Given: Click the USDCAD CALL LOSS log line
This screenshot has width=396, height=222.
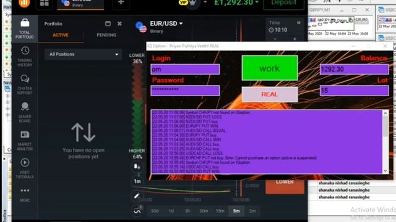Looking at the screenshot, I should click(x=187, y=154).
